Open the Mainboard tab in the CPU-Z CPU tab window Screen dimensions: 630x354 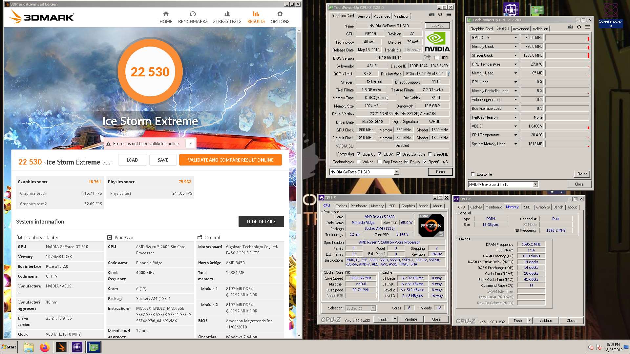point(359,206)
